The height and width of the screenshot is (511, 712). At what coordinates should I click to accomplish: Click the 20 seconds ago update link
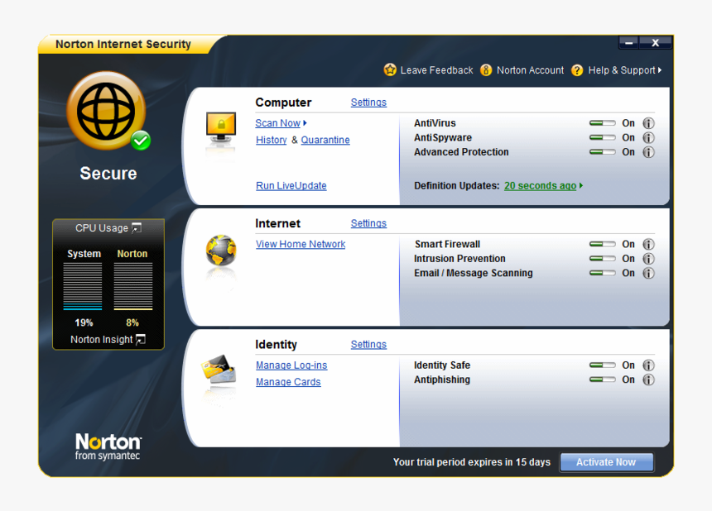(x=540, y=186)
